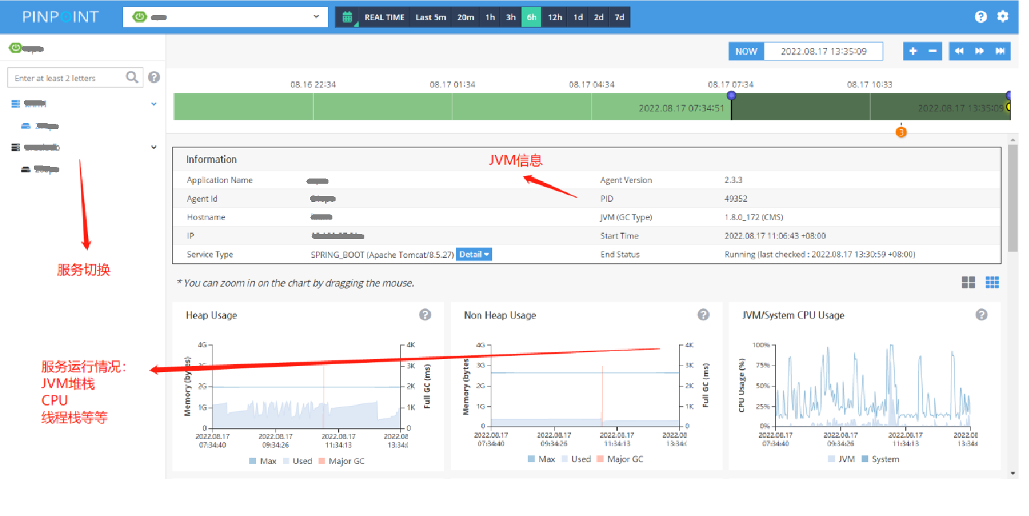Select the 1d time range
This screenshot has height=516, width=1029.
[x=578, y=18]
